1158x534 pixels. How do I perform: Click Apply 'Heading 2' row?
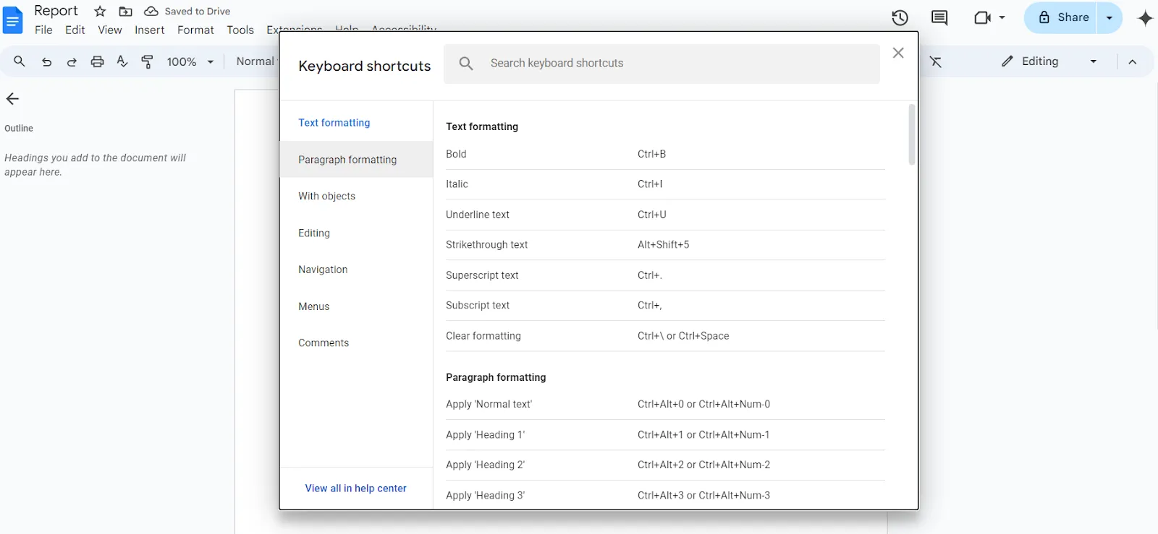[665, 465]
